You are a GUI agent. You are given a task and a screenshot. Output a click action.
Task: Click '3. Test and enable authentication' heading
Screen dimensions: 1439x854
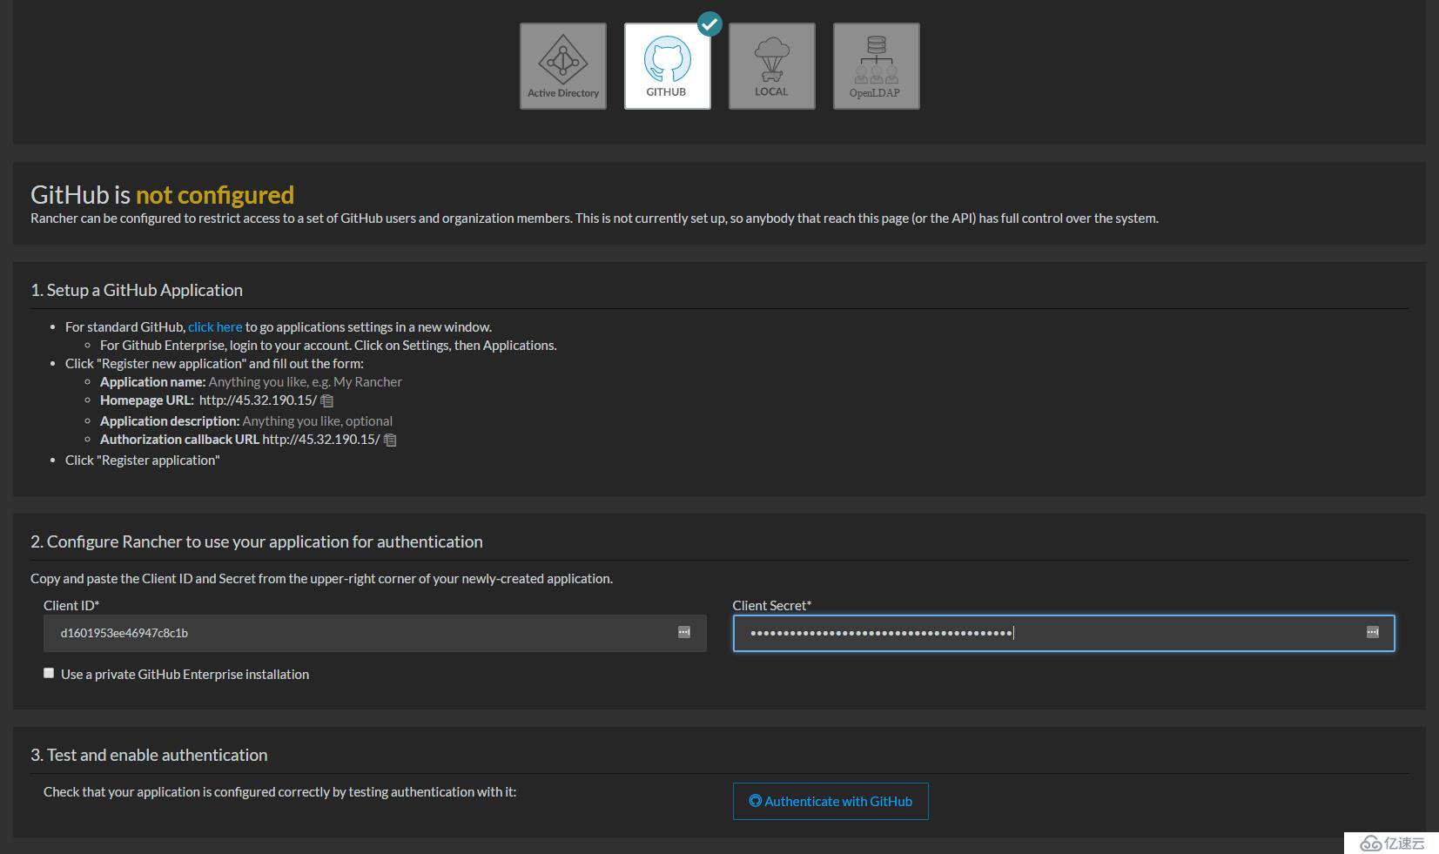click(149, 755)
